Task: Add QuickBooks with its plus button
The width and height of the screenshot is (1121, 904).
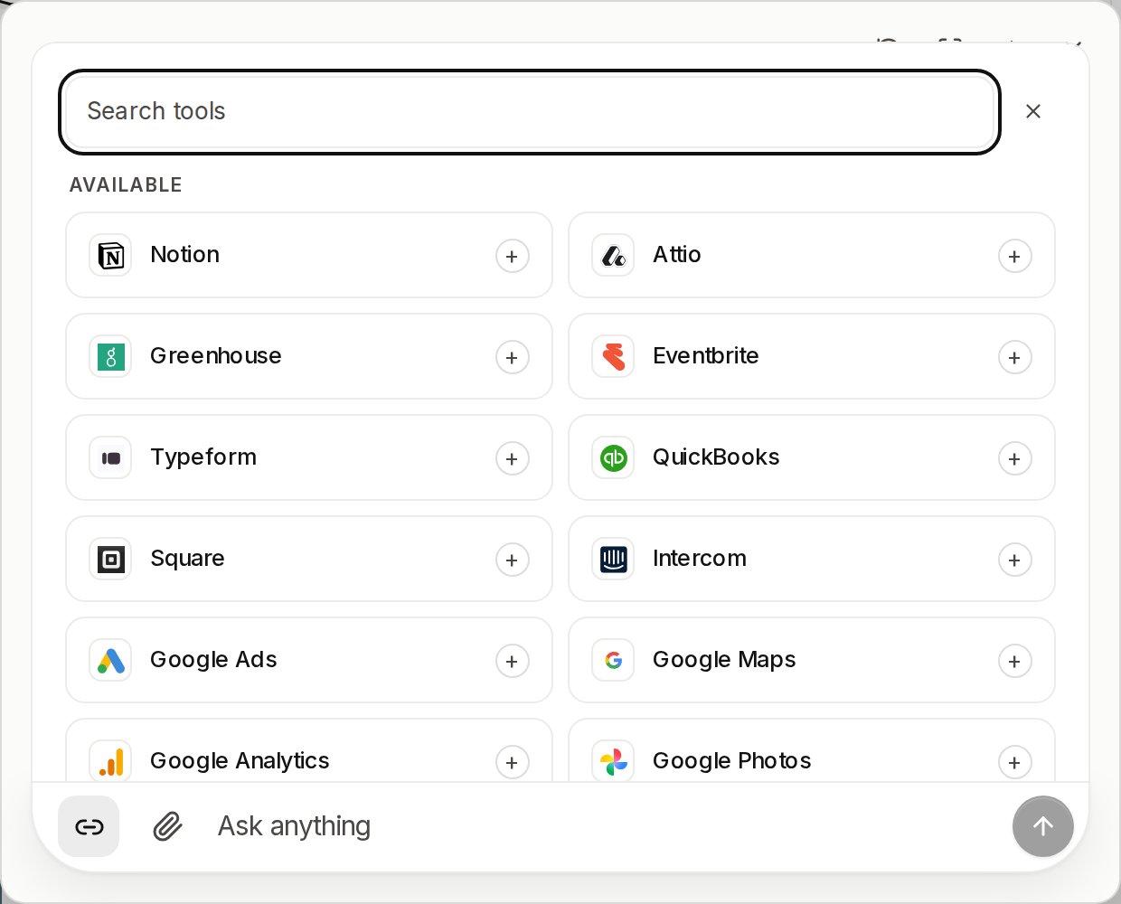Action: pyautogui.click(x=1015, y=458)
